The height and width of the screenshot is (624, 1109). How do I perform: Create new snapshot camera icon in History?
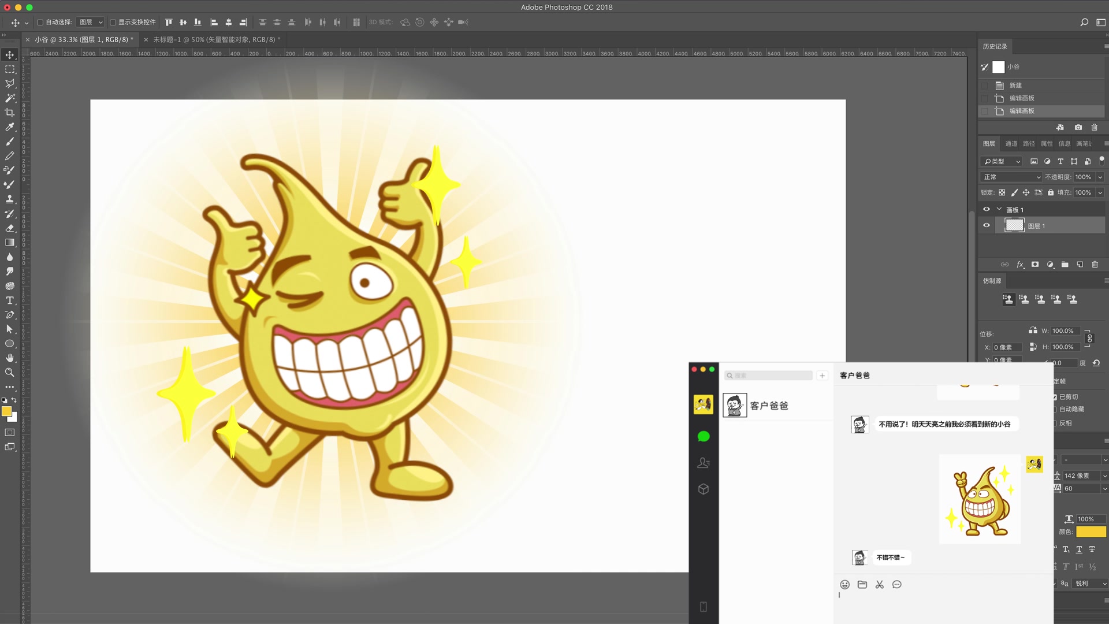click(1078, 127)
